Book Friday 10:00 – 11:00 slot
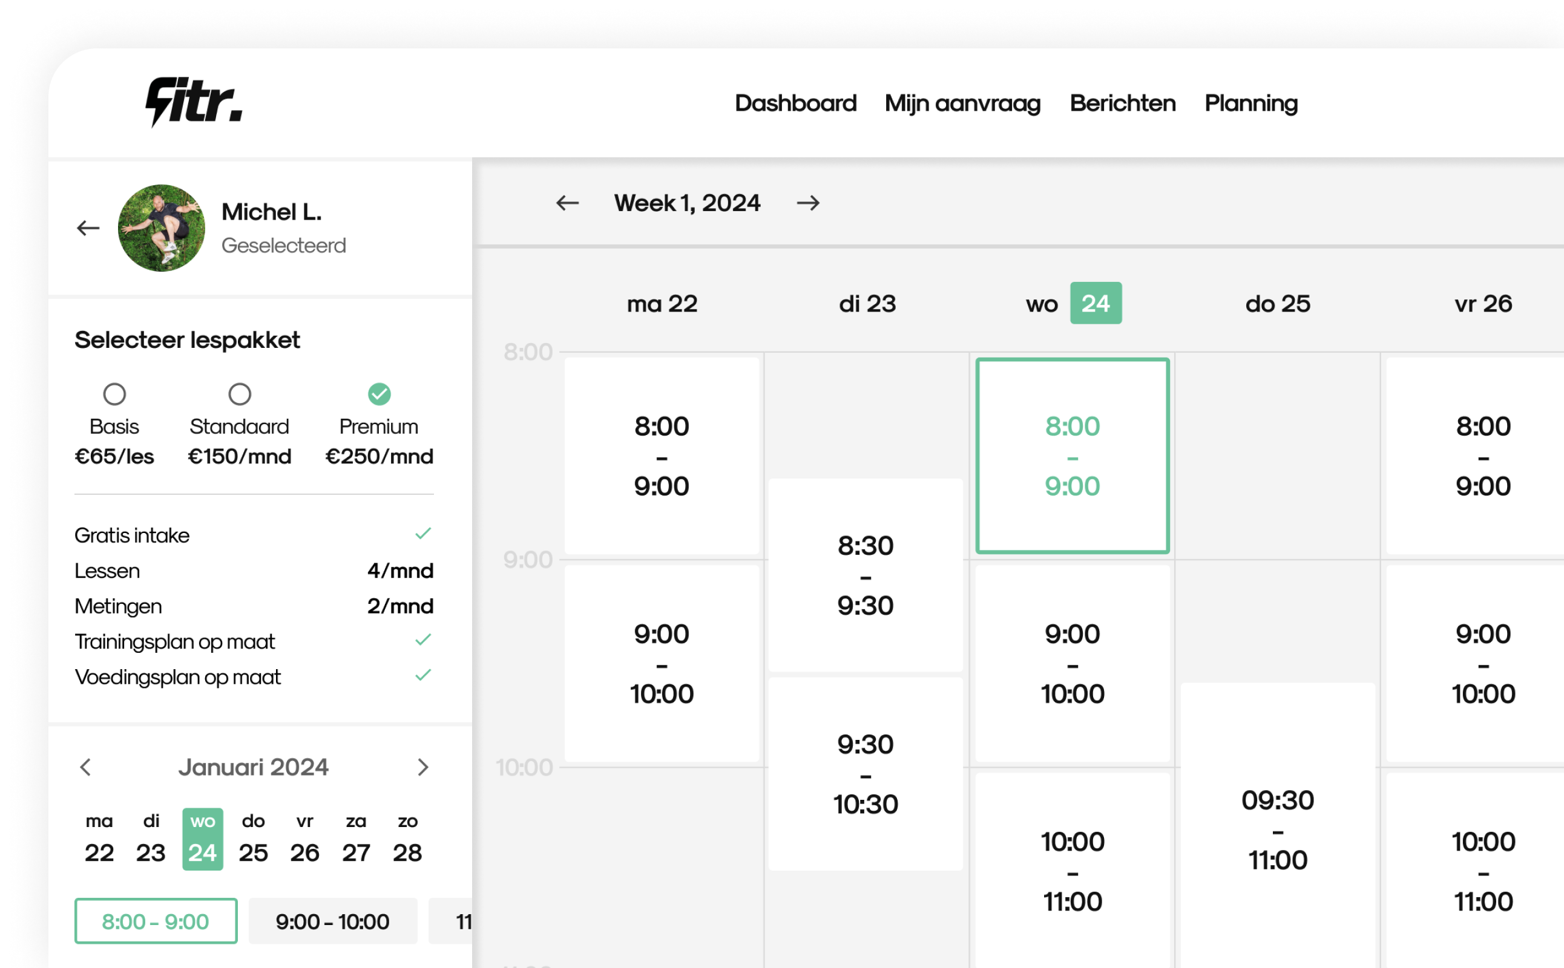Screen dimensions: 1564x968 1475,871
